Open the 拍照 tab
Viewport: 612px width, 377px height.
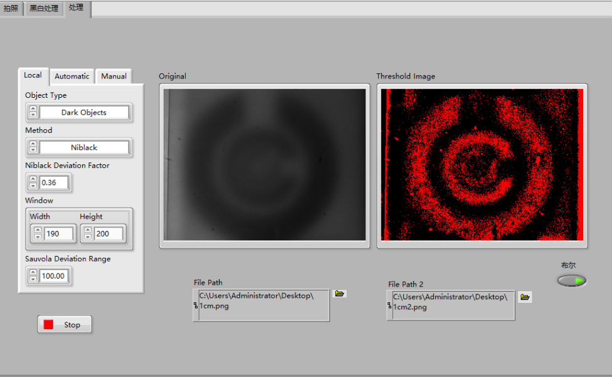(11, 8)
